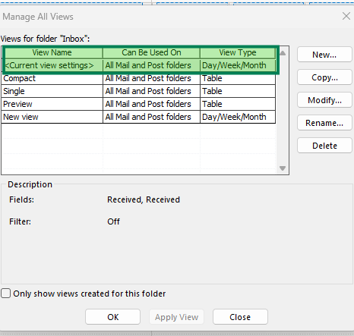Click the Can Be Used On column header
The image size is (354, 336).
pyautogui.click(x=151, y=52)
